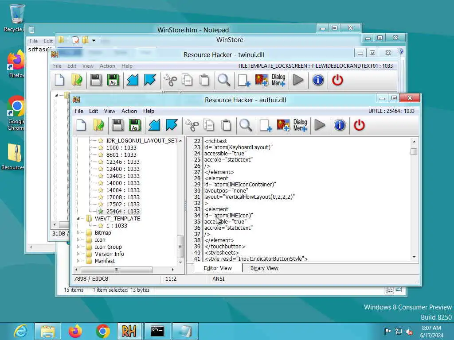This screenshot has width=454, height=340.
Task: Click the WinStore details view button
Action: pos(389,290)
